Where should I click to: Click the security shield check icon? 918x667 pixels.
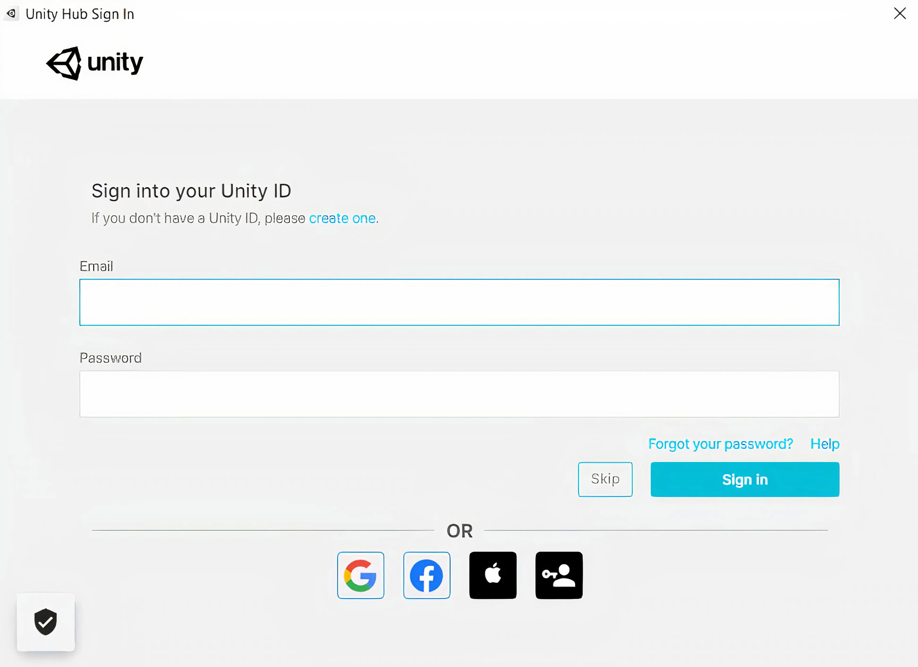click(45, 621)
